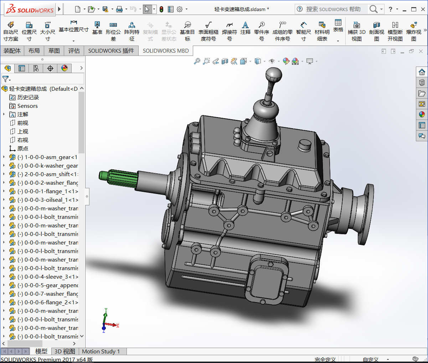Viewport: 428px width, 363px height.
Task: Click the Balloon tool (零件序号)
Action: tap(262, 31)
